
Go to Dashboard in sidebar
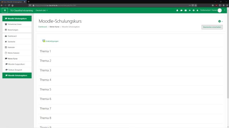click(x=17, y=36)
